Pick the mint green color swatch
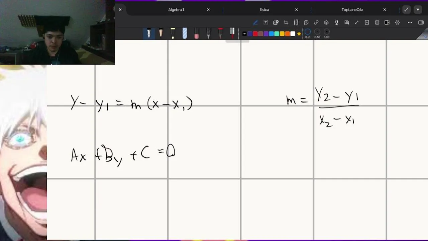The width and height of the screenshot is (428, 241). coord(277,33)
